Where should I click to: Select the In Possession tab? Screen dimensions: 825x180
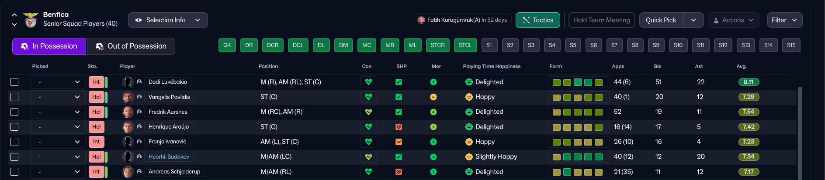pyautogui.click(x=49, y=46)
